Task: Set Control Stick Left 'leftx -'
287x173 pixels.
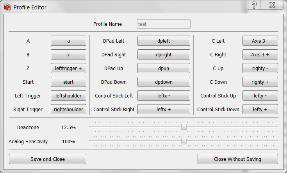Action: (x=164, y=96)
